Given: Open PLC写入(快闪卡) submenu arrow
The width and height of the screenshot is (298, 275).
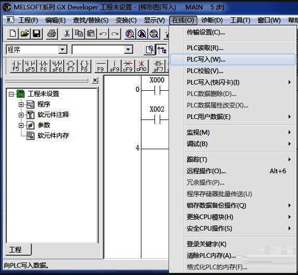Looking at the screenshot, I should (x=290, y=82).
